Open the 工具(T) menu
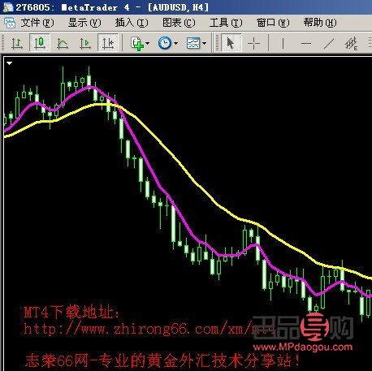372x371 pixels. 226,23
